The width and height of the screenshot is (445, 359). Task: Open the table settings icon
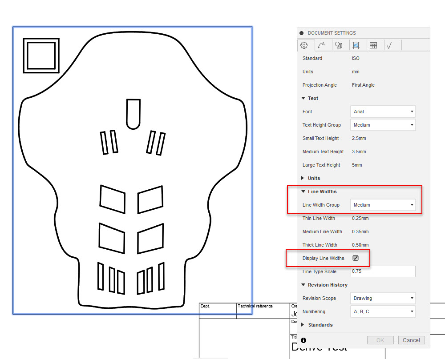click(374, 45)
